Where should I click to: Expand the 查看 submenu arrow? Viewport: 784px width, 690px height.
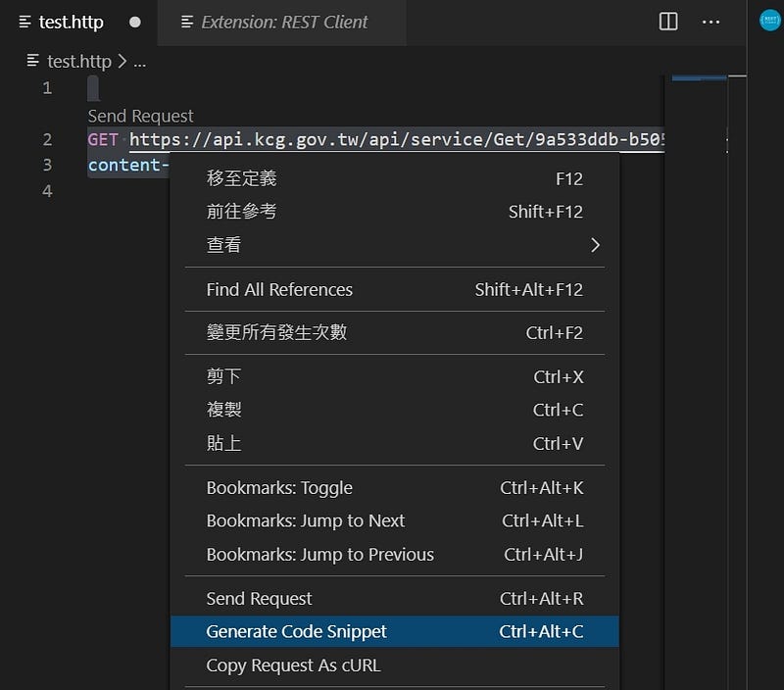(594, 245)
